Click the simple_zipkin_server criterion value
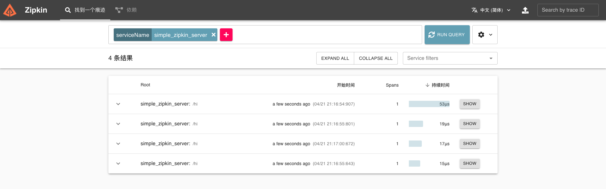This screenshot has width=606, height=189. point(181,35)
